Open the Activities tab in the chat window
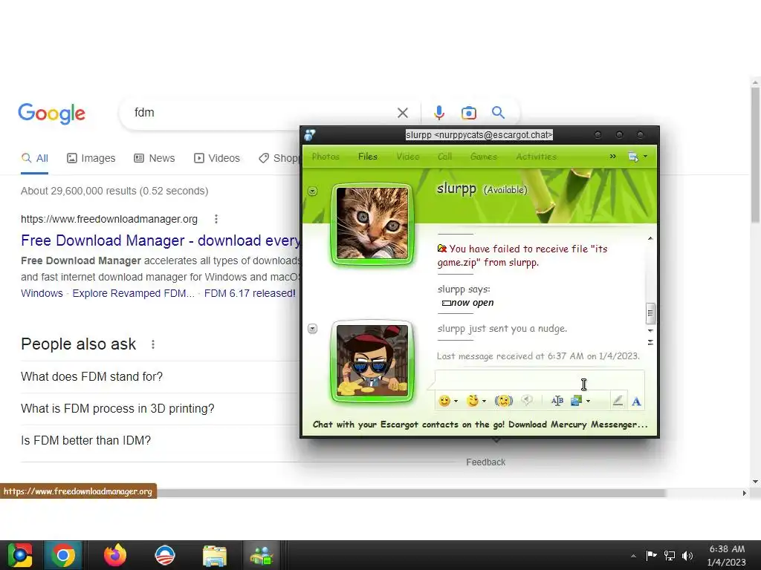The height and width of the screenshot is (570, 761). [537, 157]
